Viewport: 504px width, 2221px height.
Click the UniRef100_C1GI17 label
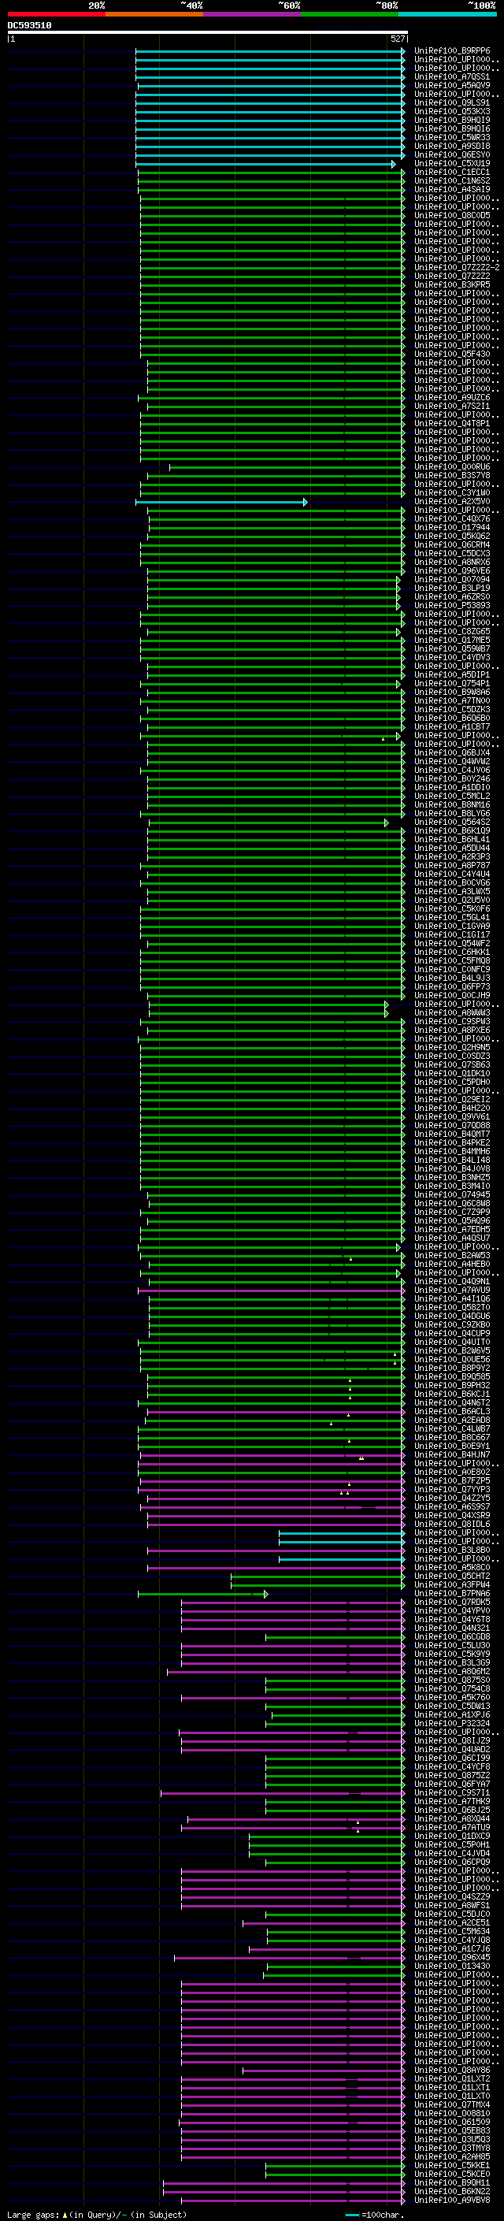pos(452,934)
